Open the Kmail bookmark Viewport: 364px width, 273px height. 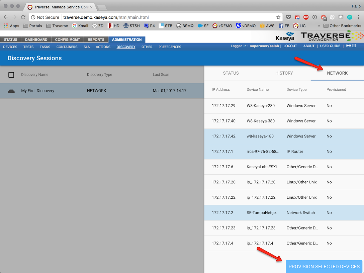(x=80, y=26)
